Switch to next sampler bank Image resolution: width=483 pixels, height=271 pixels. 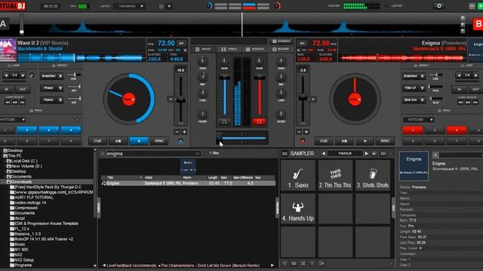click(x=366, y=154)
